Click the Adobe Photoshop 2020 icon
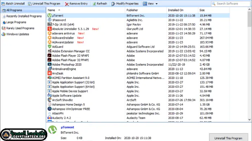This screenshot has width=252, height=141. [x=49, y=64]
